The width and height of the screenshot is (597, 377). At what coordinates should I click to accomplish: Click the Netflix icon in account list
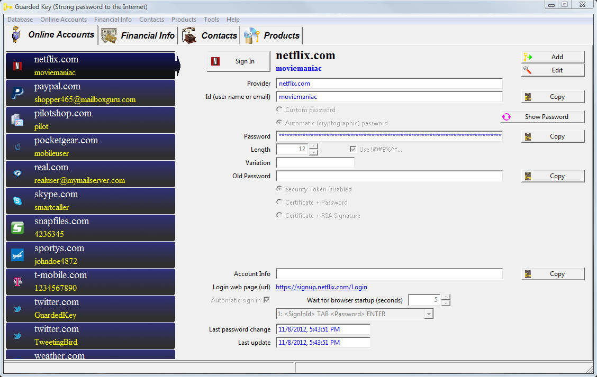click(x=17, y=66)
